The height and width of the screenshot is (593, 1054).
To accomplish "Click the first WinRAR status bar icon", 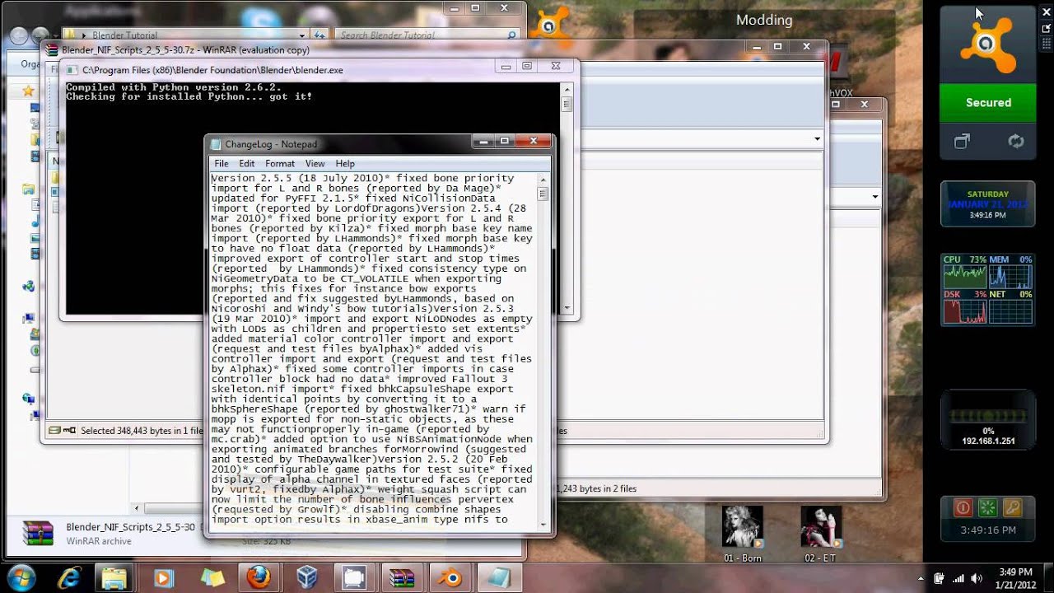I will coord(55,430).
